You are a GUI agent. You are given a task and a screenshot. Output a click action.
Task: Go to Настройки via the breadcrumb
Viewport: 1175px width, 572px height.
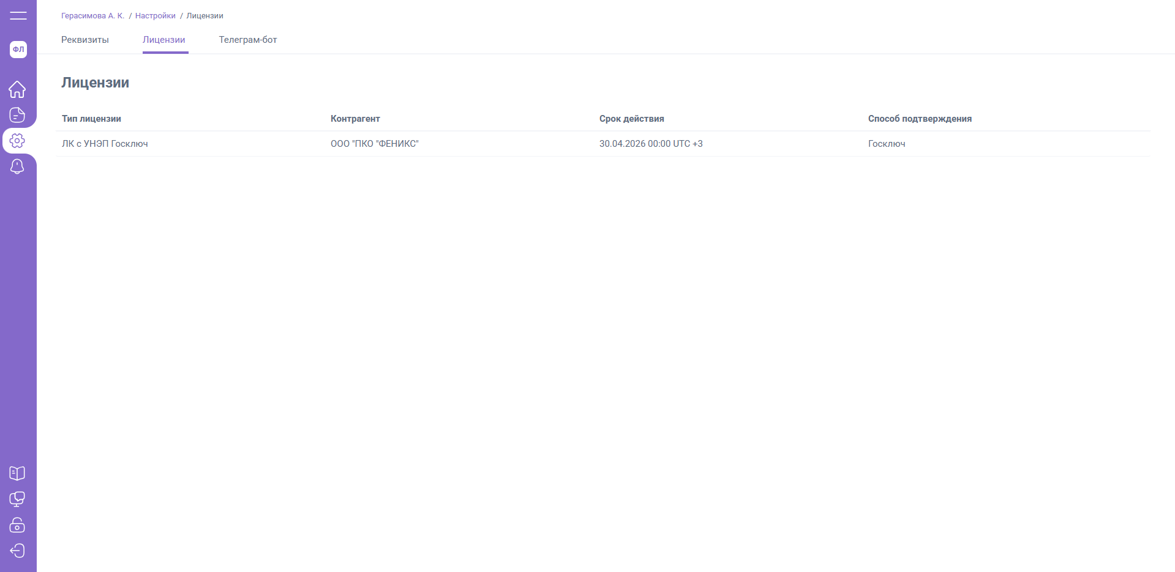(156, 16)
